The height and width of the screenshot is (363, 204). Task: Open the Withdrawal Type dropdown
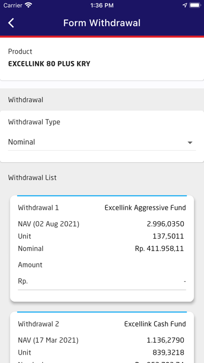(102, 142)
